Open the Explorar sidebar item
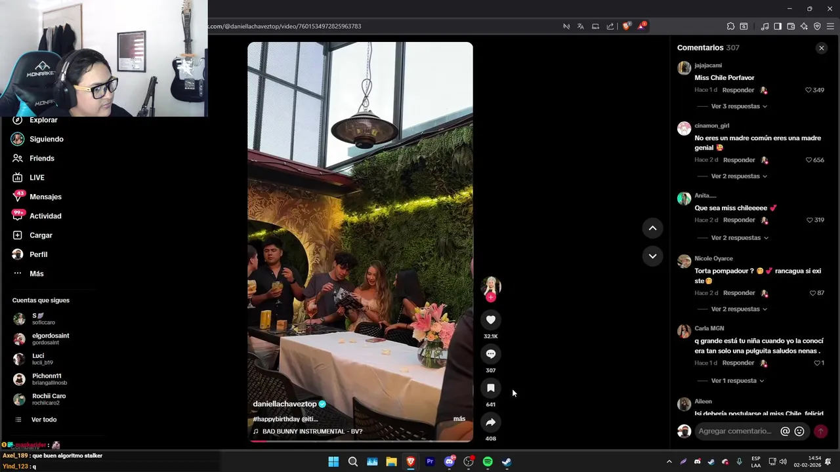This screenshot has height=472, width=840. [x=43, y=120]
